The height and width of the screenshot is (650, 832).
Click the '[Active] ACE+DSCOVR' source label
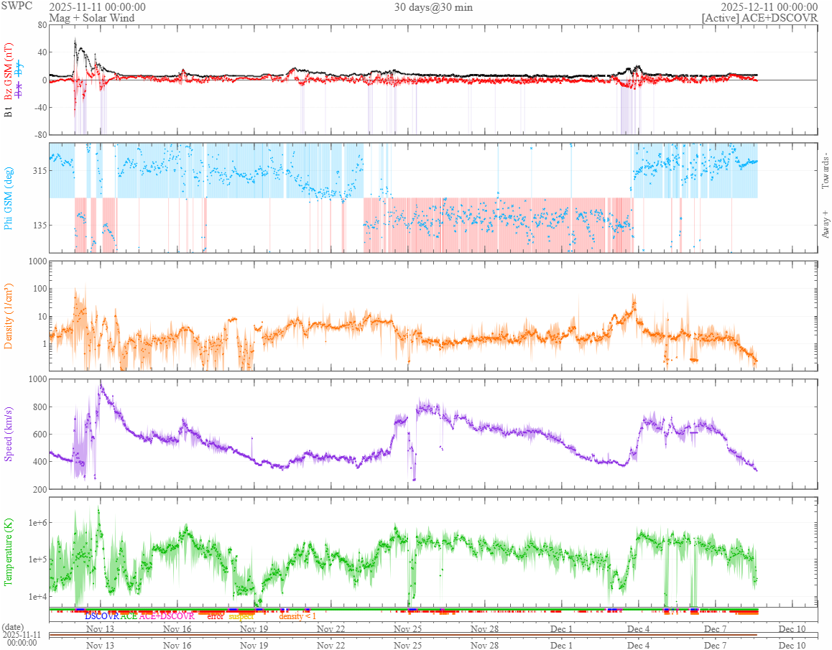pyautogui.click(x=760, y=18)
